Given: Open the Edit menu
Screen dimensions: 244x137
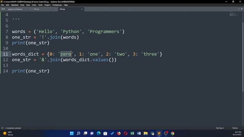Looking at the screenshot, I should [x=8, y=5].
